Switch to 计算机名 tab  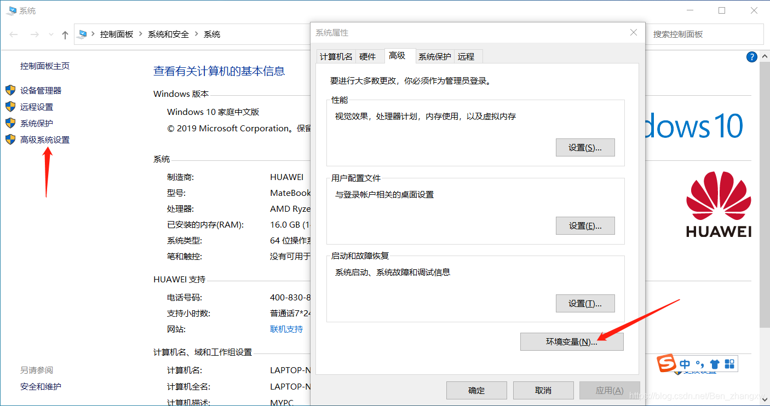tap(336, 56)
